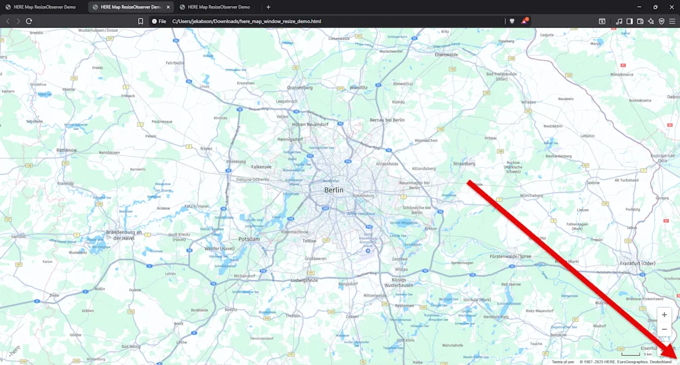Click the Berlin city label

point(334,190)
